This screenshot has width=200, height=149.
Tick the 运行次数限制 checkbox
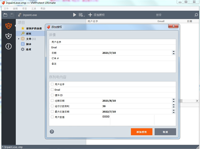[x=52, y=106]
